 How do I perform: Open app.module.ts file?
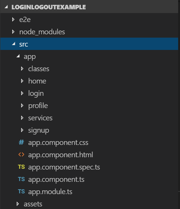tap(50, 191)
